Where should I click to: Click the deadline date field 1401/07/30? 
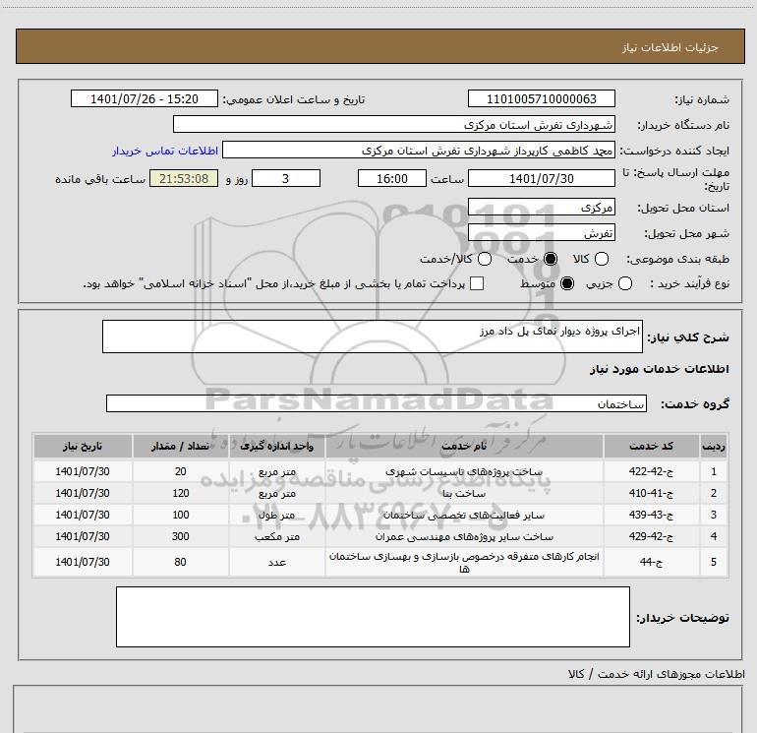(x=541, y=178)
